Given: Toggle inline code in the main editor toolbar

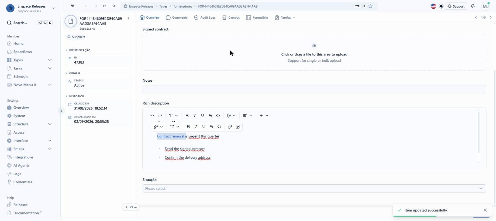Looking at the screenshot, I should pyautogui.click(x=218, y=116).
